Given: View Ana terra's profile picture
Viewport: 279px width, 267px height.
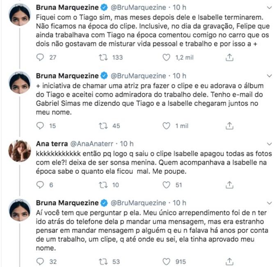Looking at the screenshot, I should point(20,150).
